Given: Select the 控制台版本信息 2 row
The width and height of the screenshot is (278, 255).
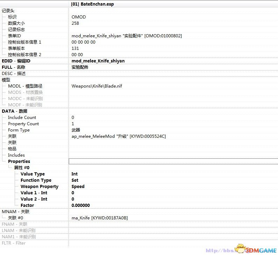Looking at the screenshot, I should [24, 54].
